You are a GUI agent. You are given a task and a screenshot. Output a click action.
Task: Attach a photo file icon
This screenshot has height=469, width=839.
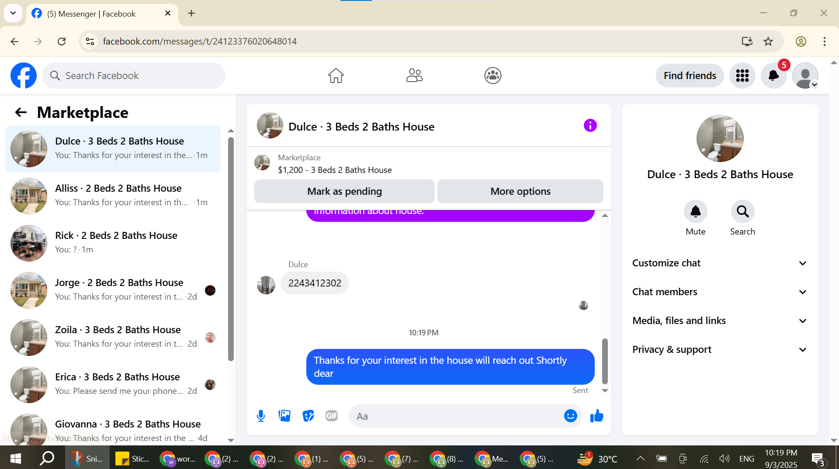284,416
